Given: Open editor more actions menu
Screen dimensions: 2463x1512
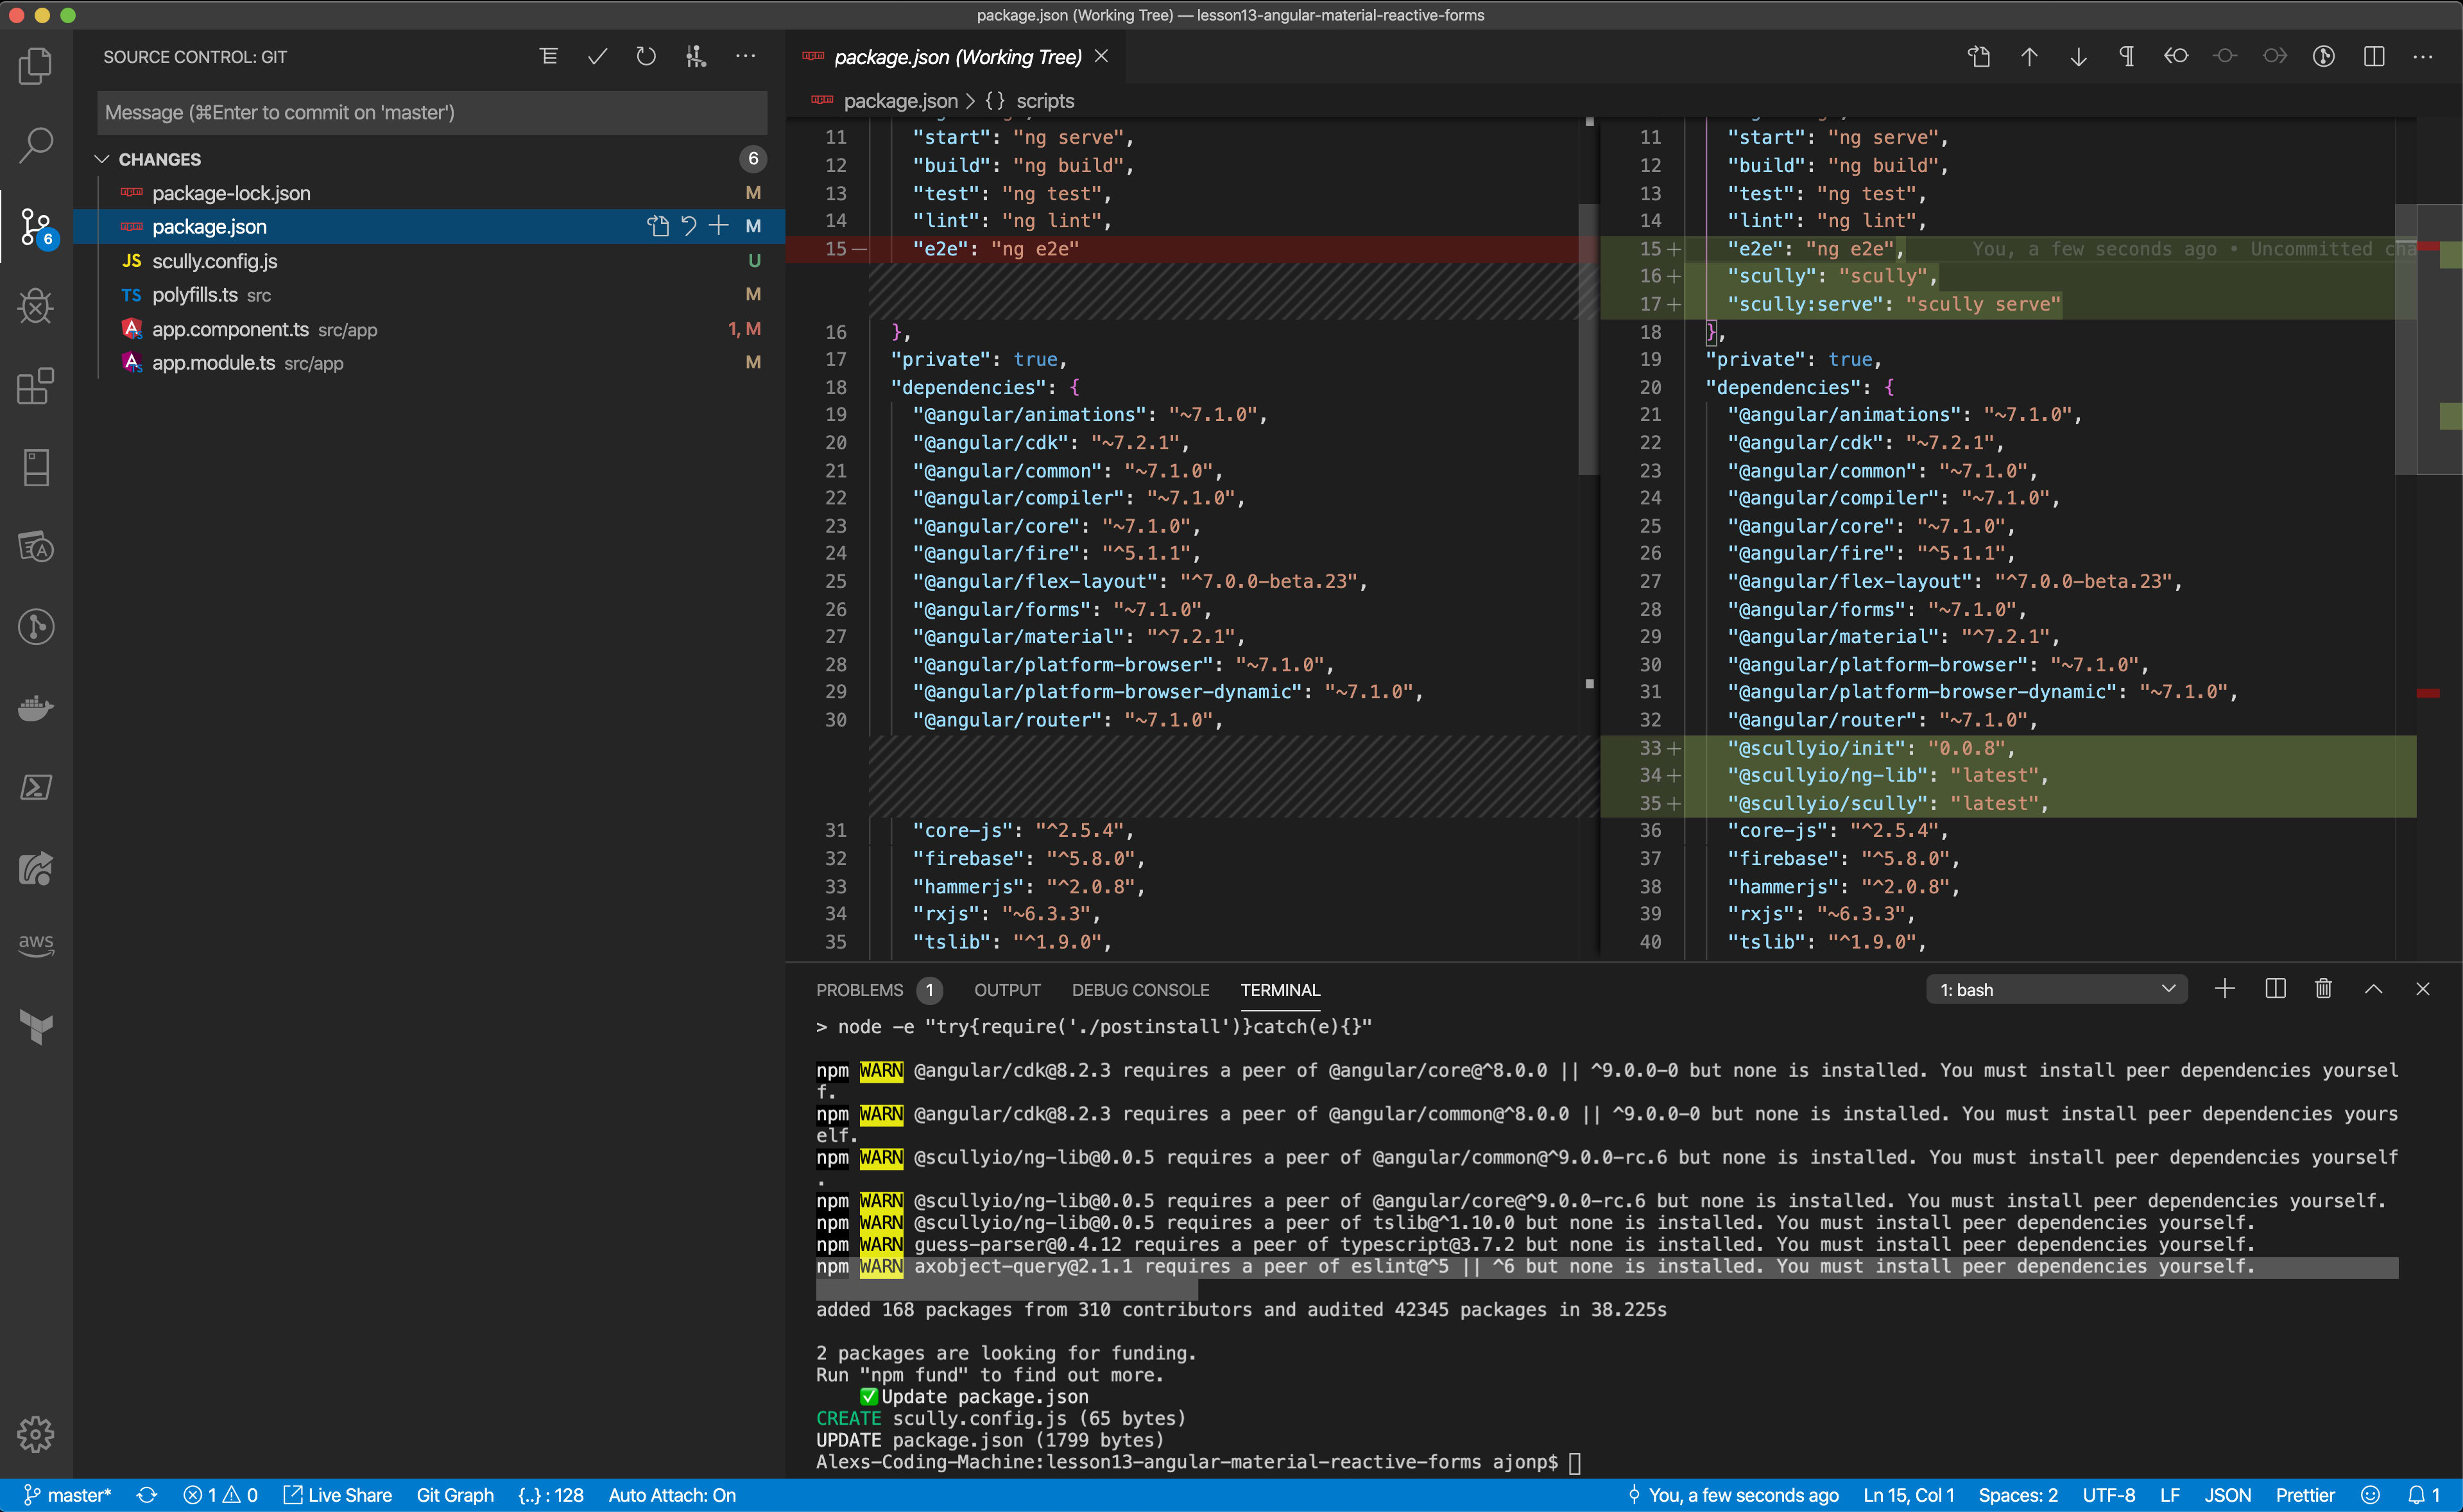Looking at the screenshot, I should [2423, 57].
